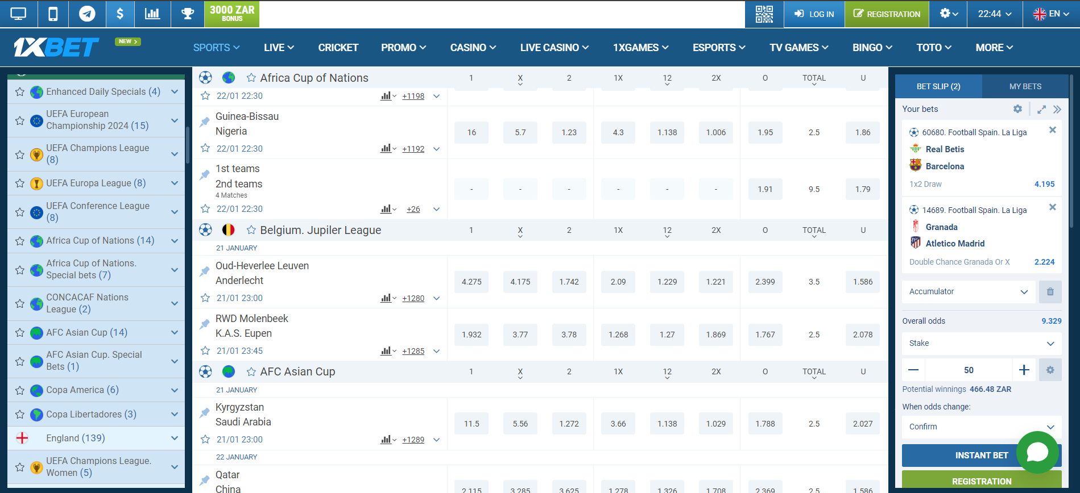Go to the 1XBET logo home

(56, 47)
